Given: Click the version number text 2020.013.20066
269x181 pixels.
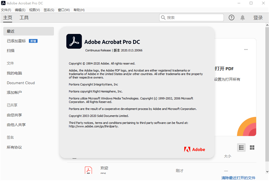Looking at the screenshot, I should [x=131, y=50].
